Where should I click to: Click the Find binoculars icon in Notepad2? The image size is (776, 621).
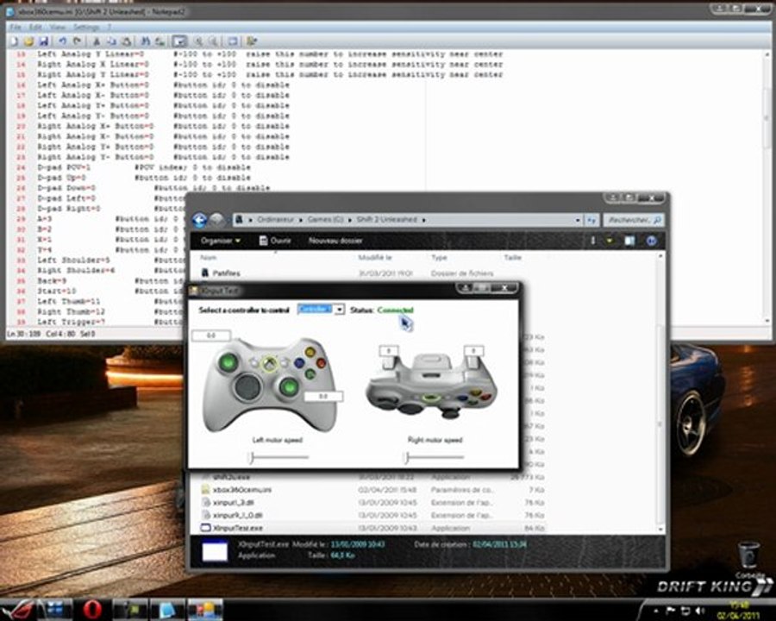coord(146,41)
